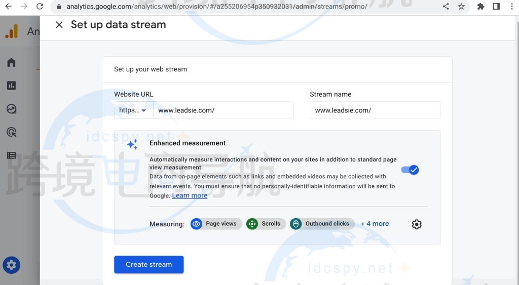Open Configure list icon in sidebar
This screenshot has height=285, width=519.
pos(11,155)
